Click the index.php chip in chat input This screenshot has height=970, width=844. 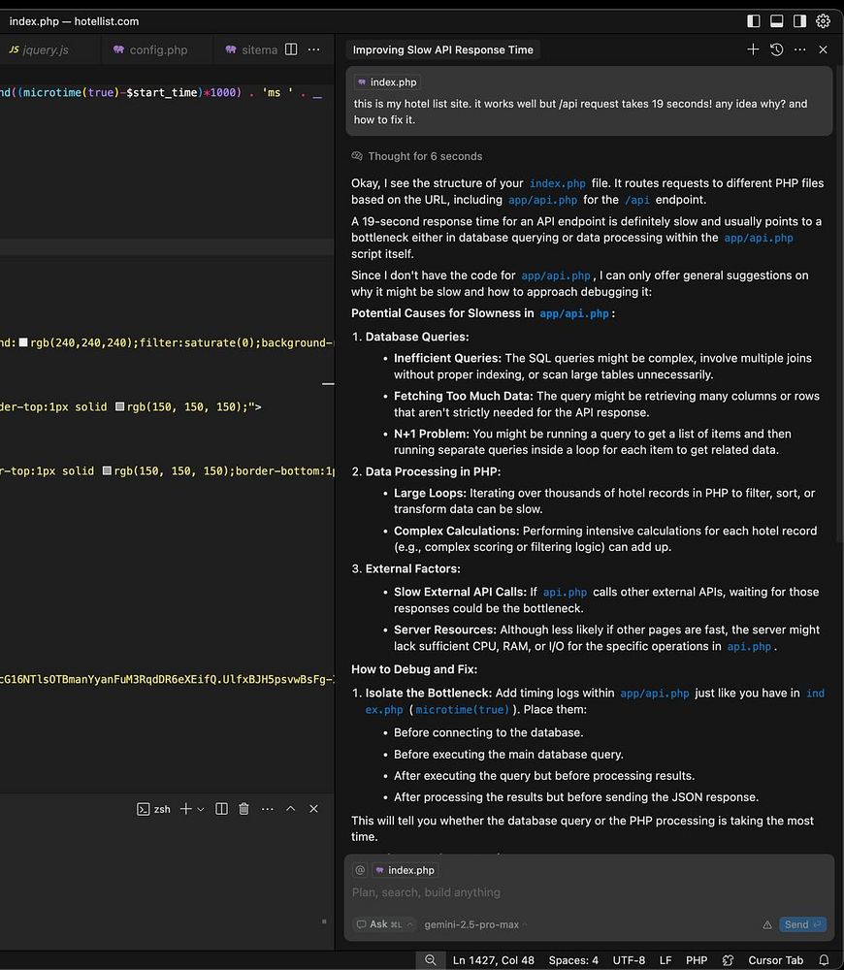click(406, 870)
